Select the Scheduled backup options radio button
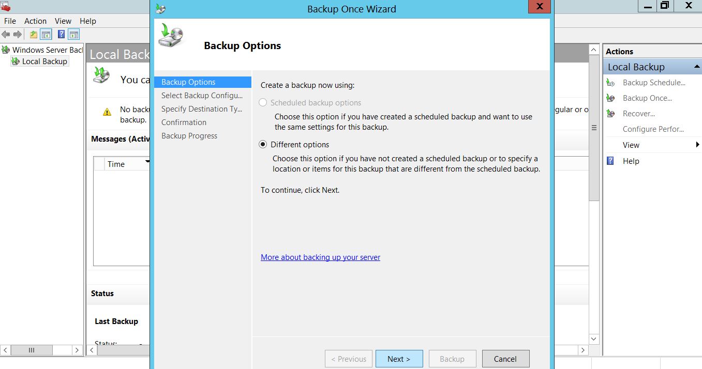This screenshot has height=369, width=702. coord(263,103)
